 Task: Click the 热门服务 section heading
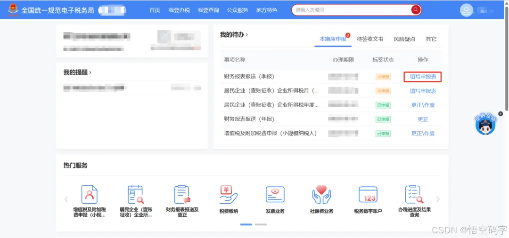(x=75, y=166)
